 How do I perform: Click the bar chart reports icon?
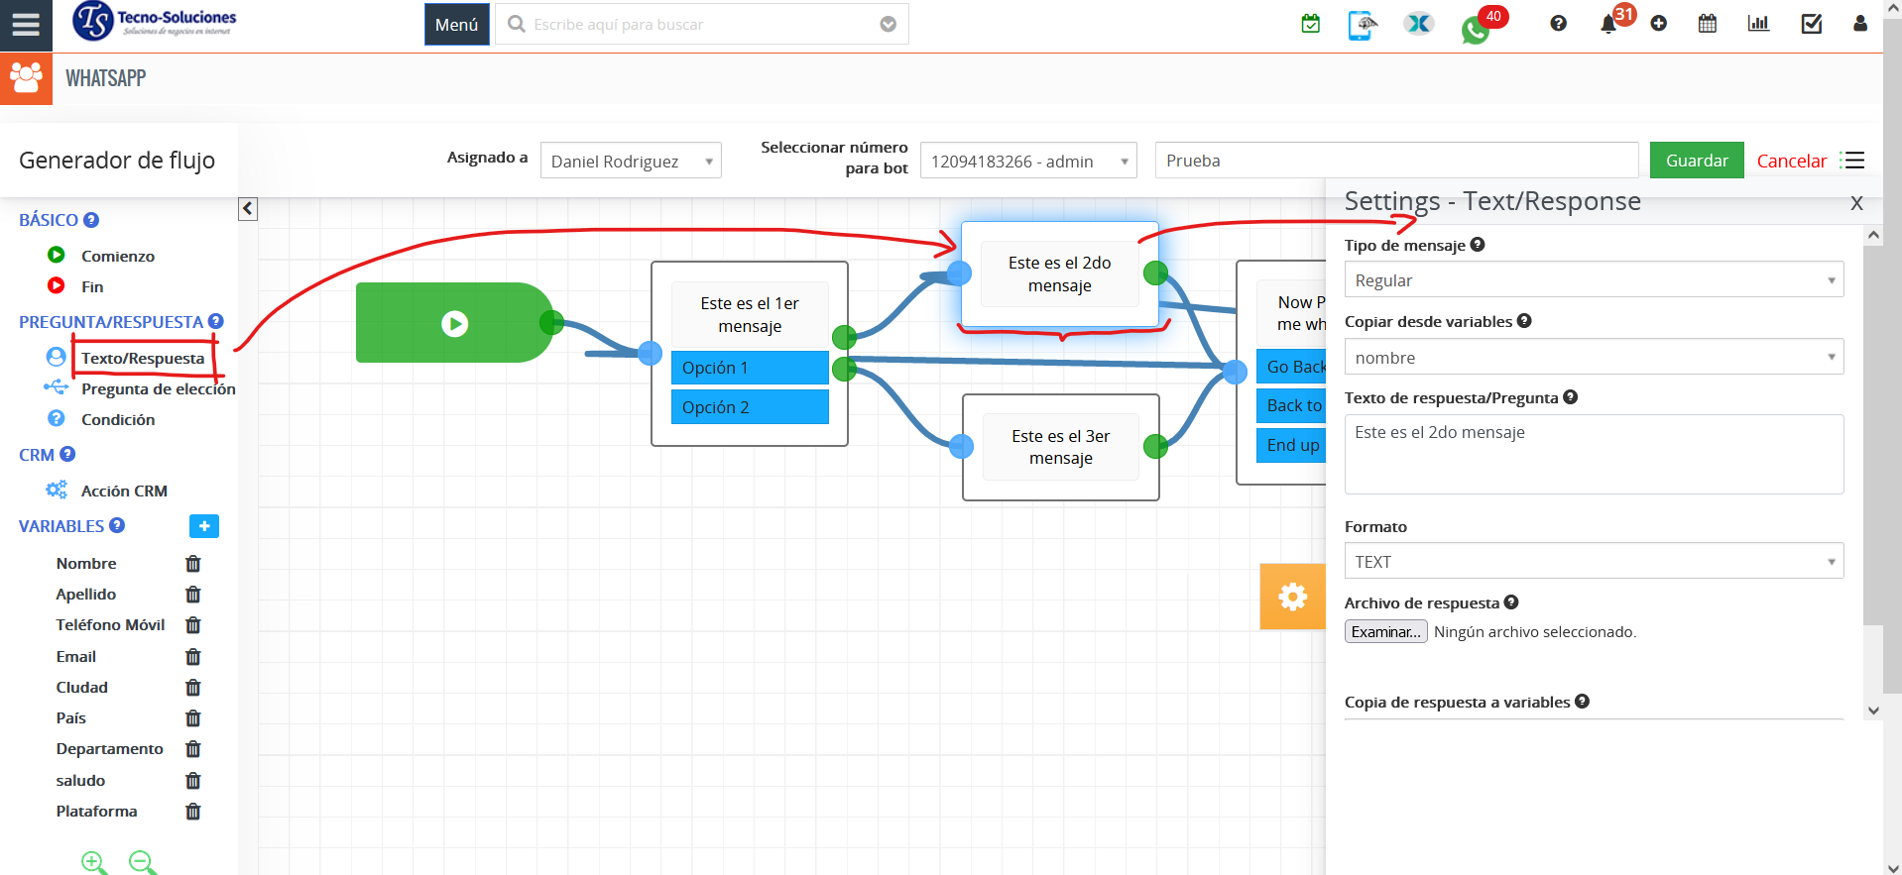pyautogui.click(x=1758, y=24)
